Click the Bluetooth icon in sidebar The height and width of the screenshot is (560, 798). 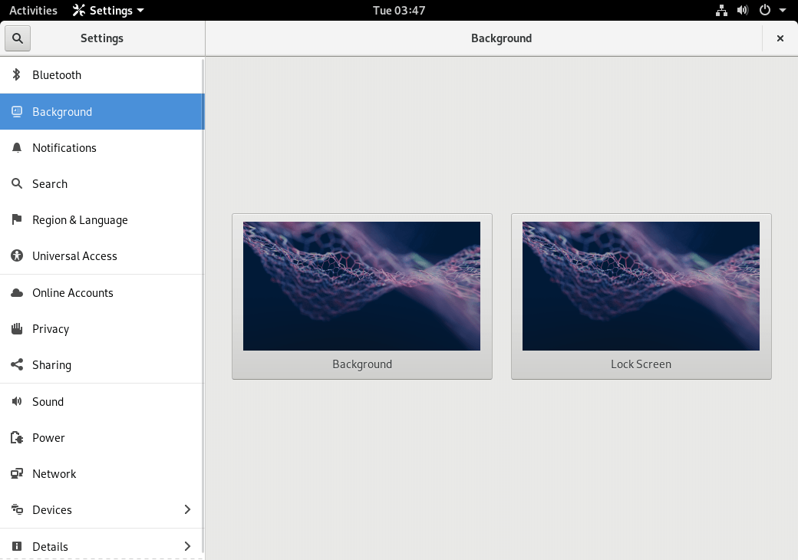[17, 74]
